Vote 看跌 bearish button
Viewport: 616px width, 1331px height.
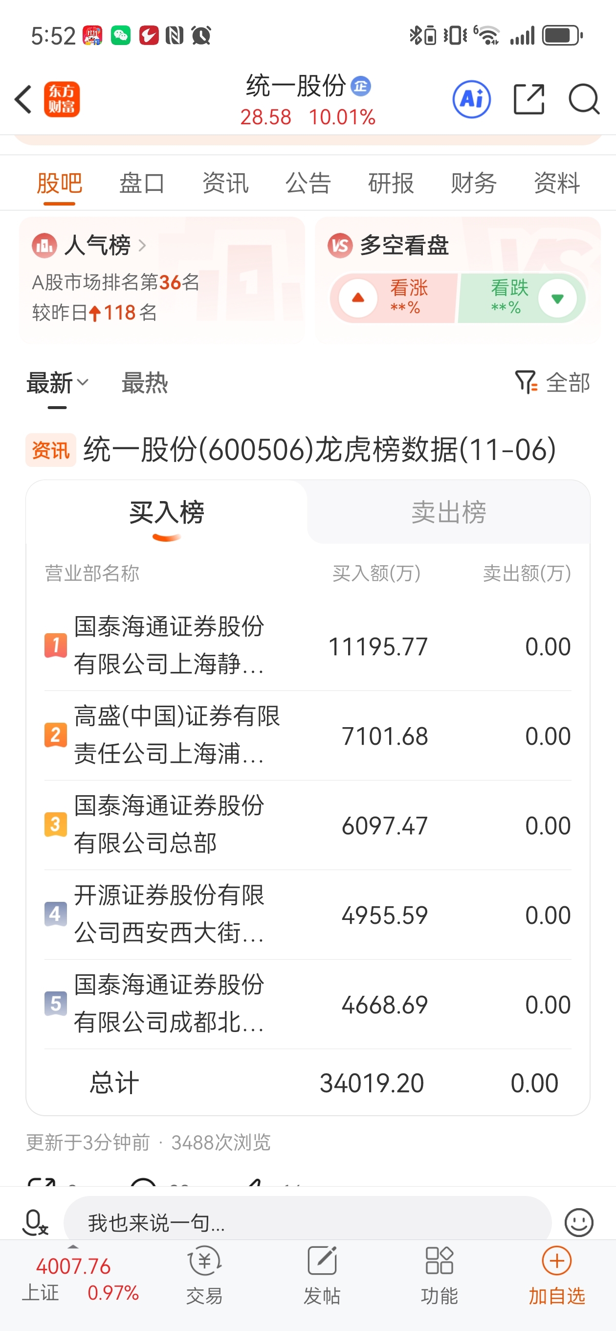point(522,298)
